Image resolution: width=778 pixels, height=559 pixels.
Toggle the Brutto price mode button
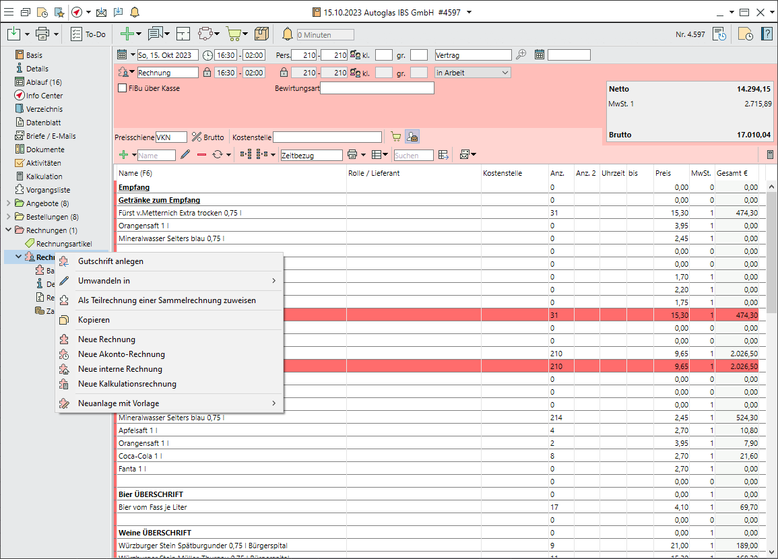point(208,137)
